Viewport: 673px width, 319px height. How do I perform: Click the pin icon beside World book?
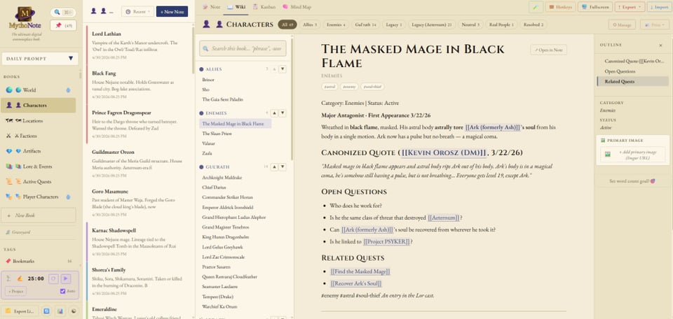tap(68, 90)
